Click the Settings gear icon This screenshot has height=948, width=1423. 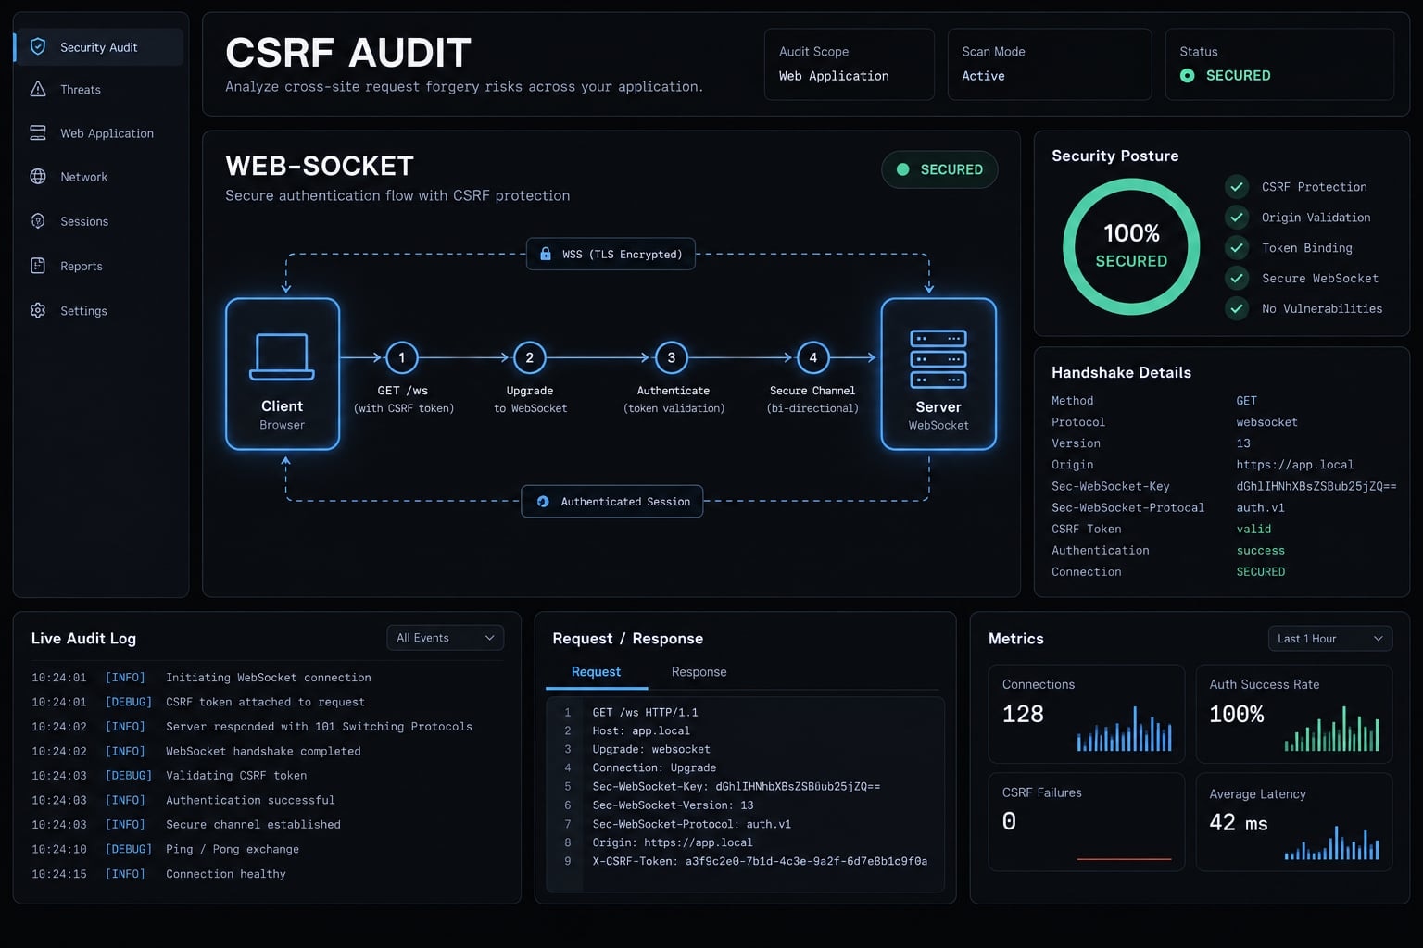click(38, 310)
